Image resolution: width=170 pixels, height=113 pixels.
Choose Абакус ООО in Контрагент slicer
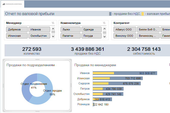click(x=125, y=29)
